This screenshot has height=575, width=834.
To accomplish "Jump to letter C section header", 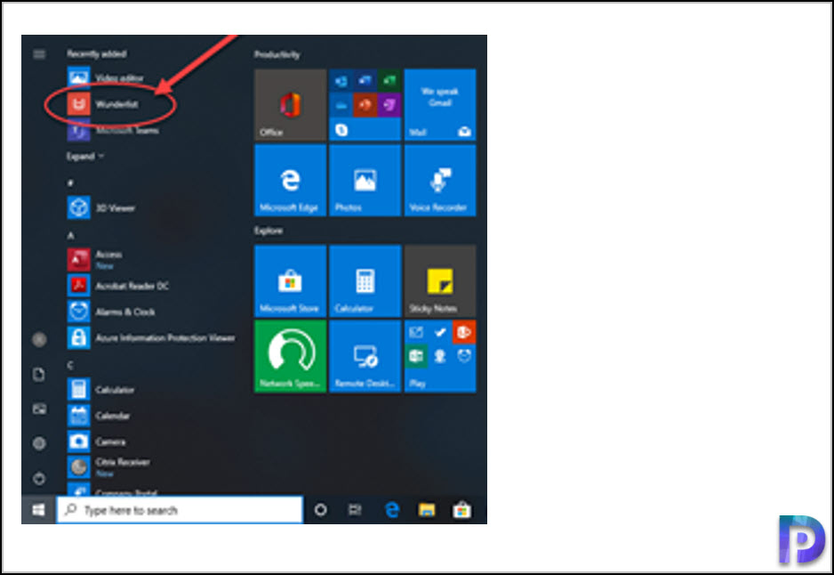I will pyautogui.click(x=70, y=365).
